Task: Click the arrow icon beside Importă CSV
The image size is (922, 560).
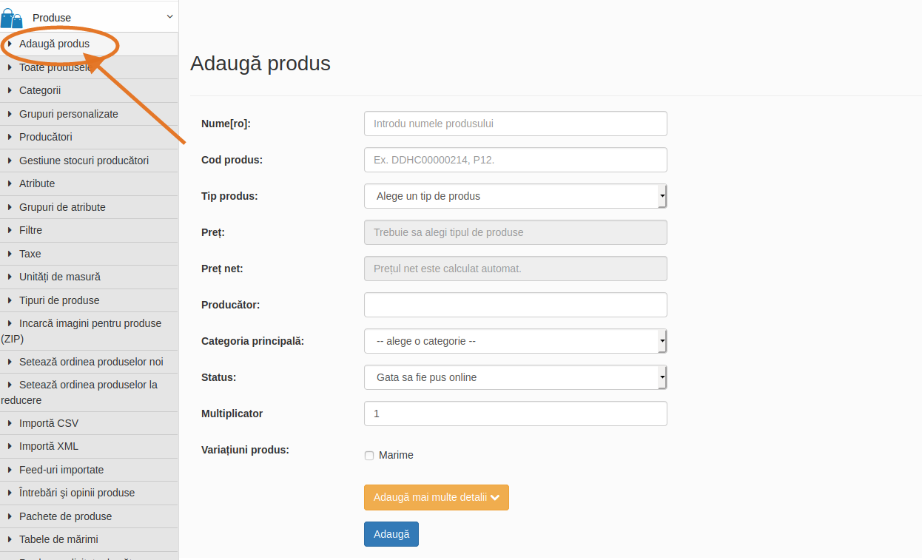Action: coord(10,423)
